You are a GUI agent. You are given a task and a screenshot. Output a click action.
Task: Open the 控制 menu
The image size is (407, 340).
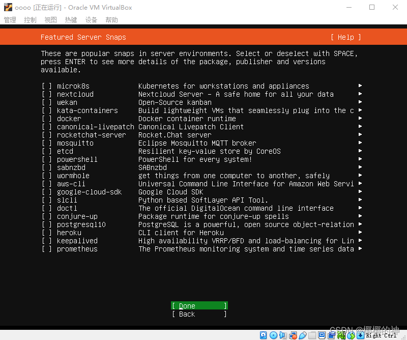pyautogui.click(x=31, y=20)
